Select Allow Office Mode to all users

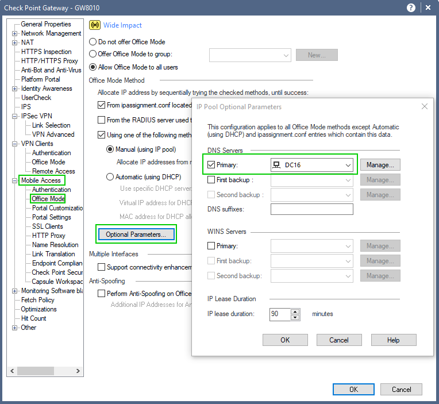pyautogui.click(x=93, y=67)
